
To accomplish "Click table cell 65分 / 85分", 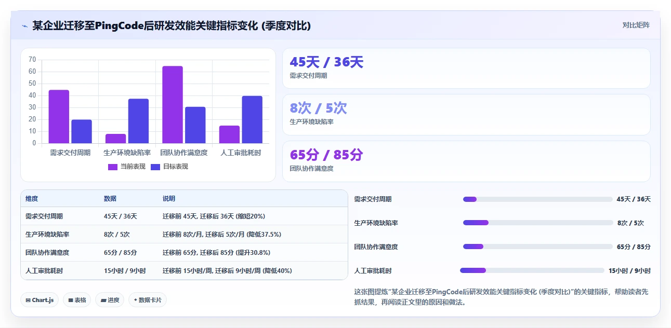I will tap(121, 252).
